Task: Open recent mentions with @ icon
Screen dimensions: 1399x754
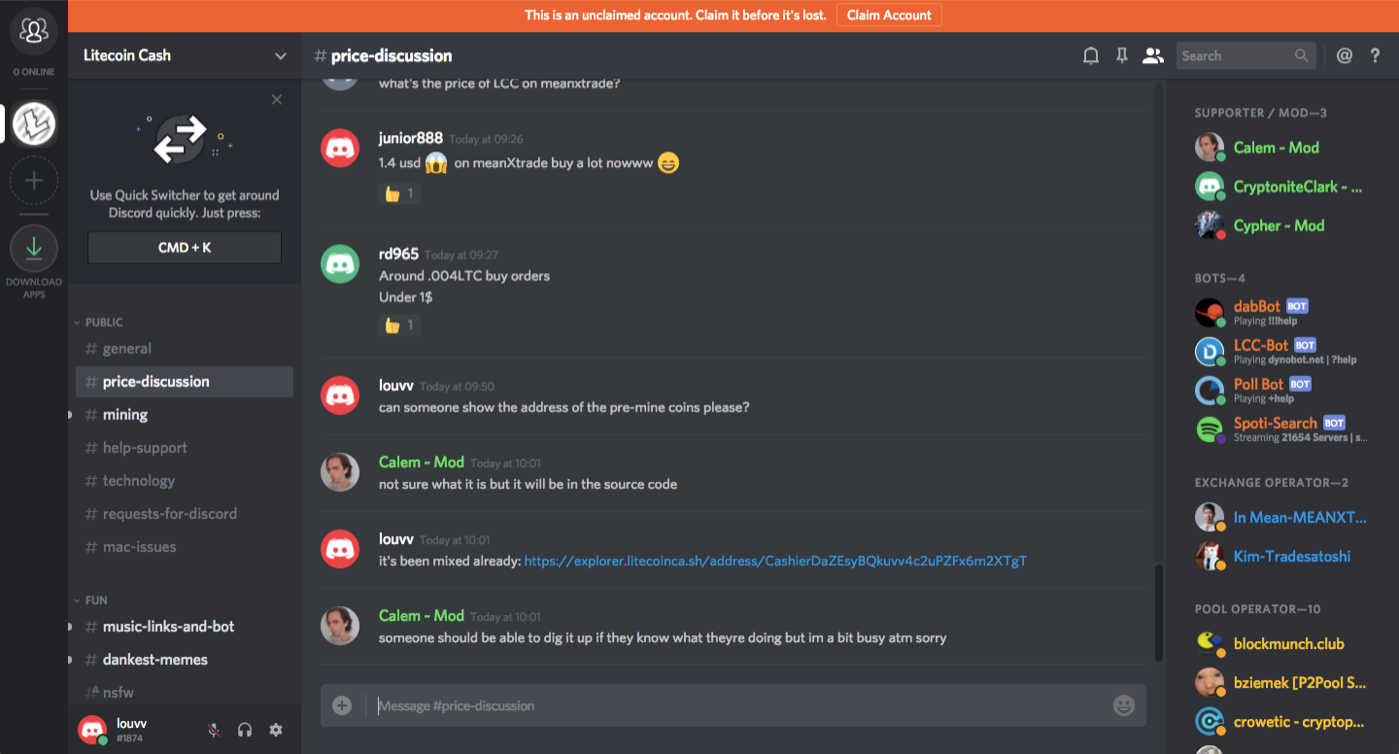Action: pyautogui.click(x=1345, y=56)
